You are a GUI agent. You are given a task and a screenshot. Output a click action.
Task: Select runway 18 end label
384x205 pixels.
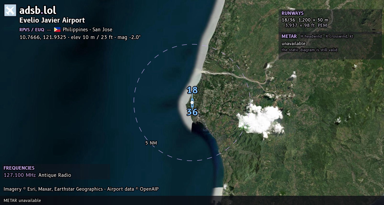coord(192,90)
